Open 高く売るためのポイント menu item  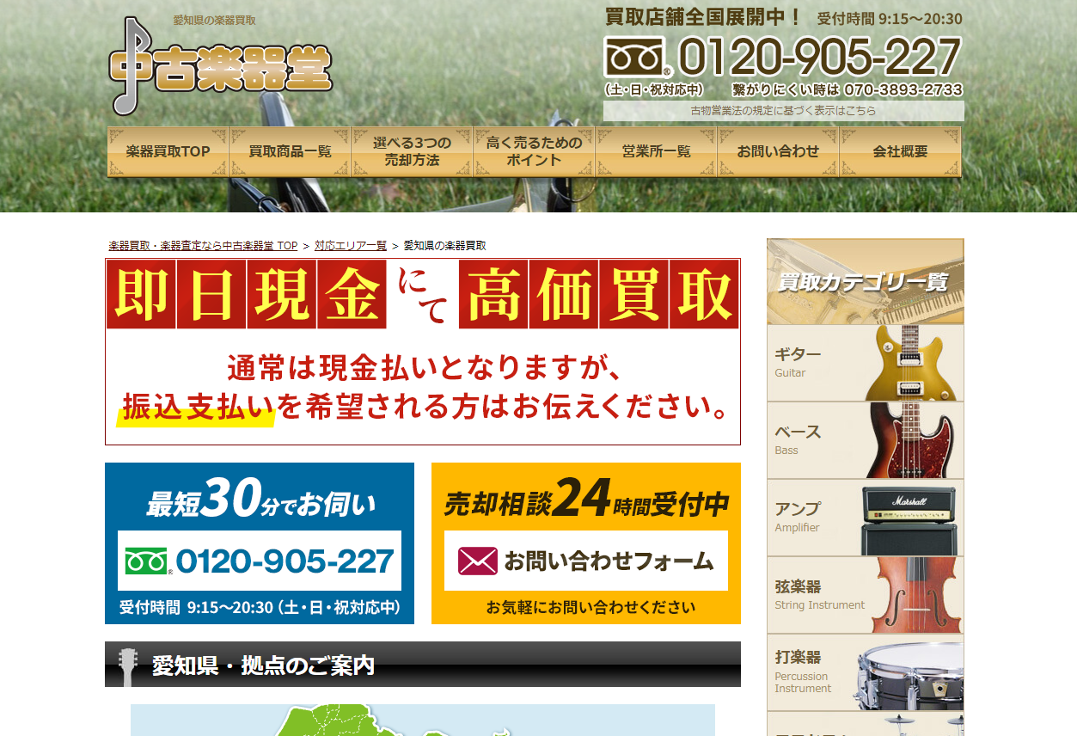tap(534, 151)
